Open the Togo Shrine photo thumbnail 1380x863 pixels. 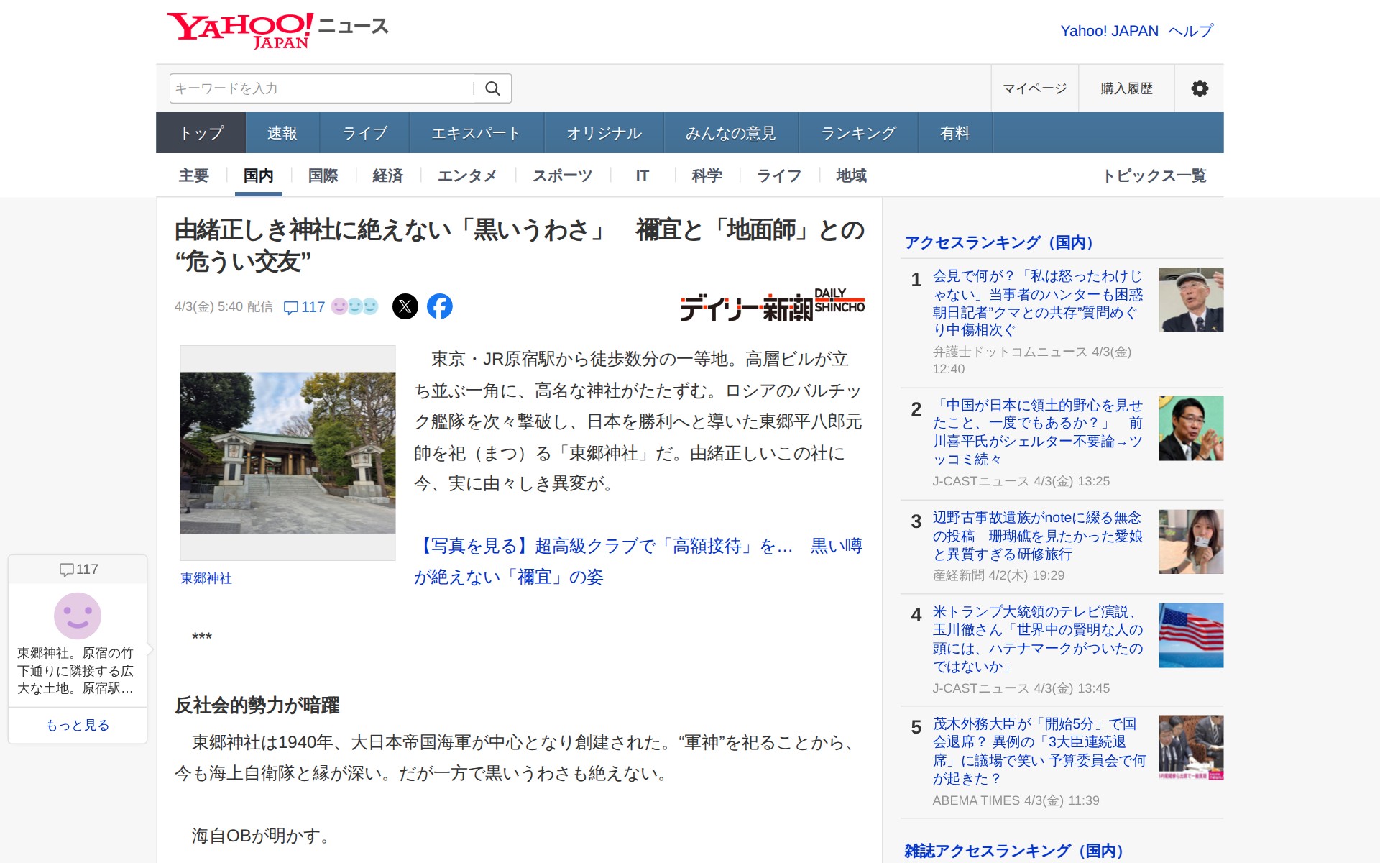pos(287,452)
